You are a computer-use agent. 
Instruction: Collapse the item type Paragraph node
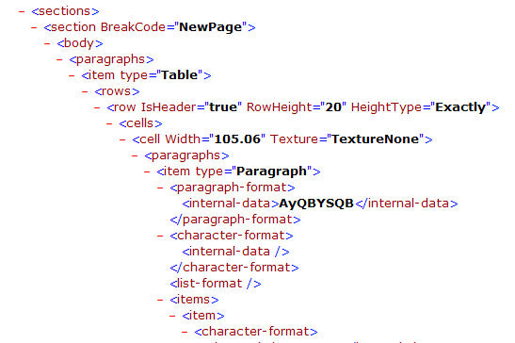pyautogui.click(x=147, y=172)
